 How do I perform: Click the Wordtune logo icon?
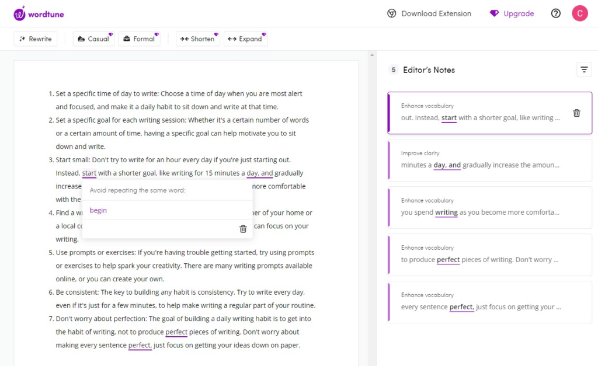(x=20, y=13)
